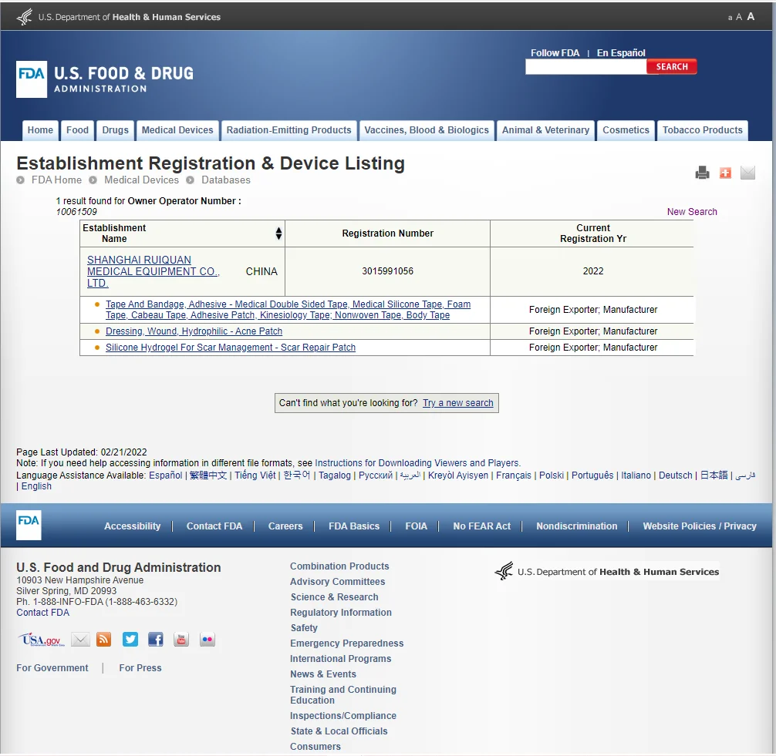This screenshot has width=776, height=756.
Task: Open the Facebook icon
Action: (155, 640)
